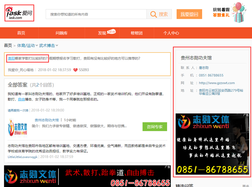Click the 全部答案 heading

click(18, 85)
